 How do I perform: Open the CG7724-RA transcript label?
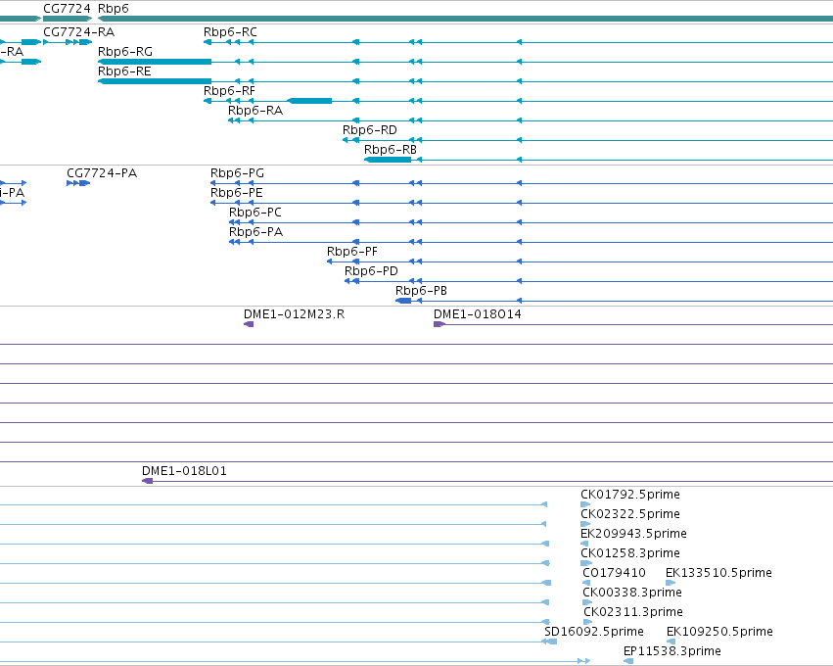coord(78,32)
